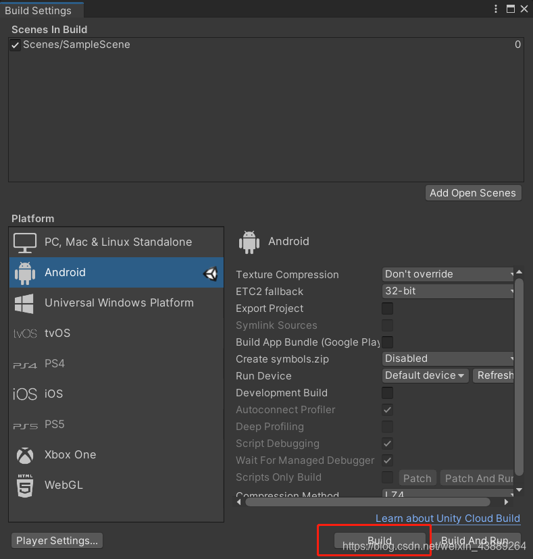The image size is (533, 559).
Task: Click the PS5 platform logo
Action: (x=25, y=426)
